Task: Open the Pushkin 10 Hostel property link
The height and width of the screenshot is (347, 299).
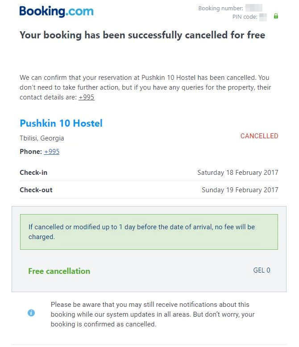Action: point(61,123)
